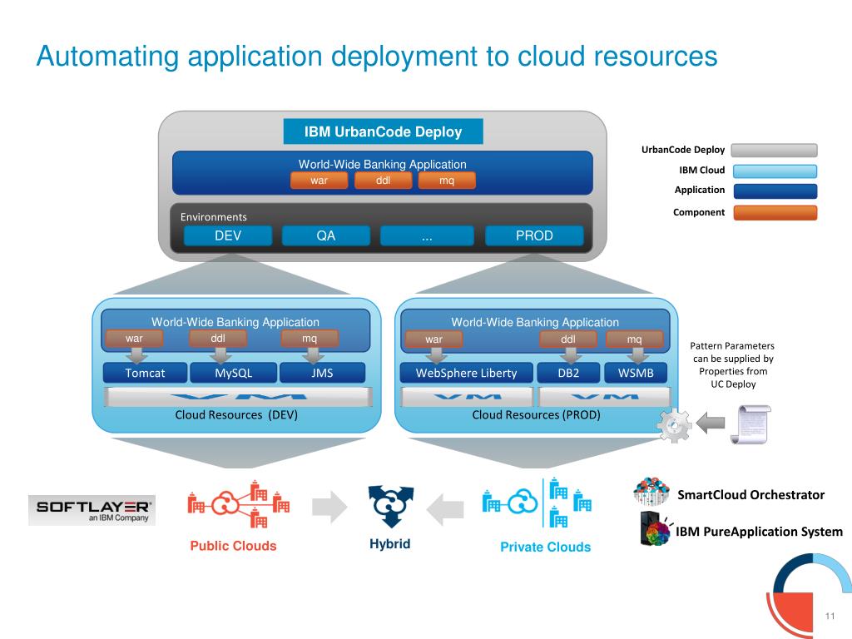Screen dimensions: 852x639
Task: Click the "Private Clouds" label
Action: [x=546, y=547]
